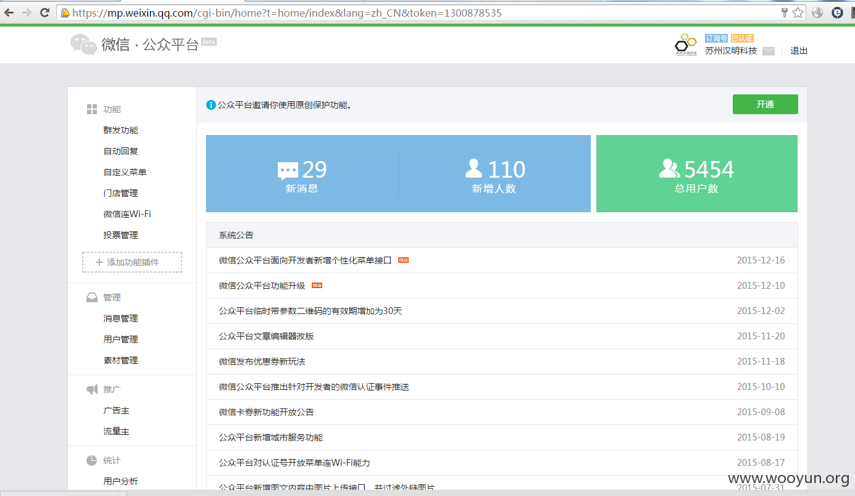Click the total users group icon

(x=669, y=168)
